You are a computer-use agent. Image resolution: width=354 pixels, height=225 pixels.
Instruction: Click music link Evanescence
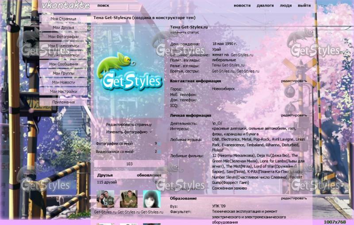point(233,145)
